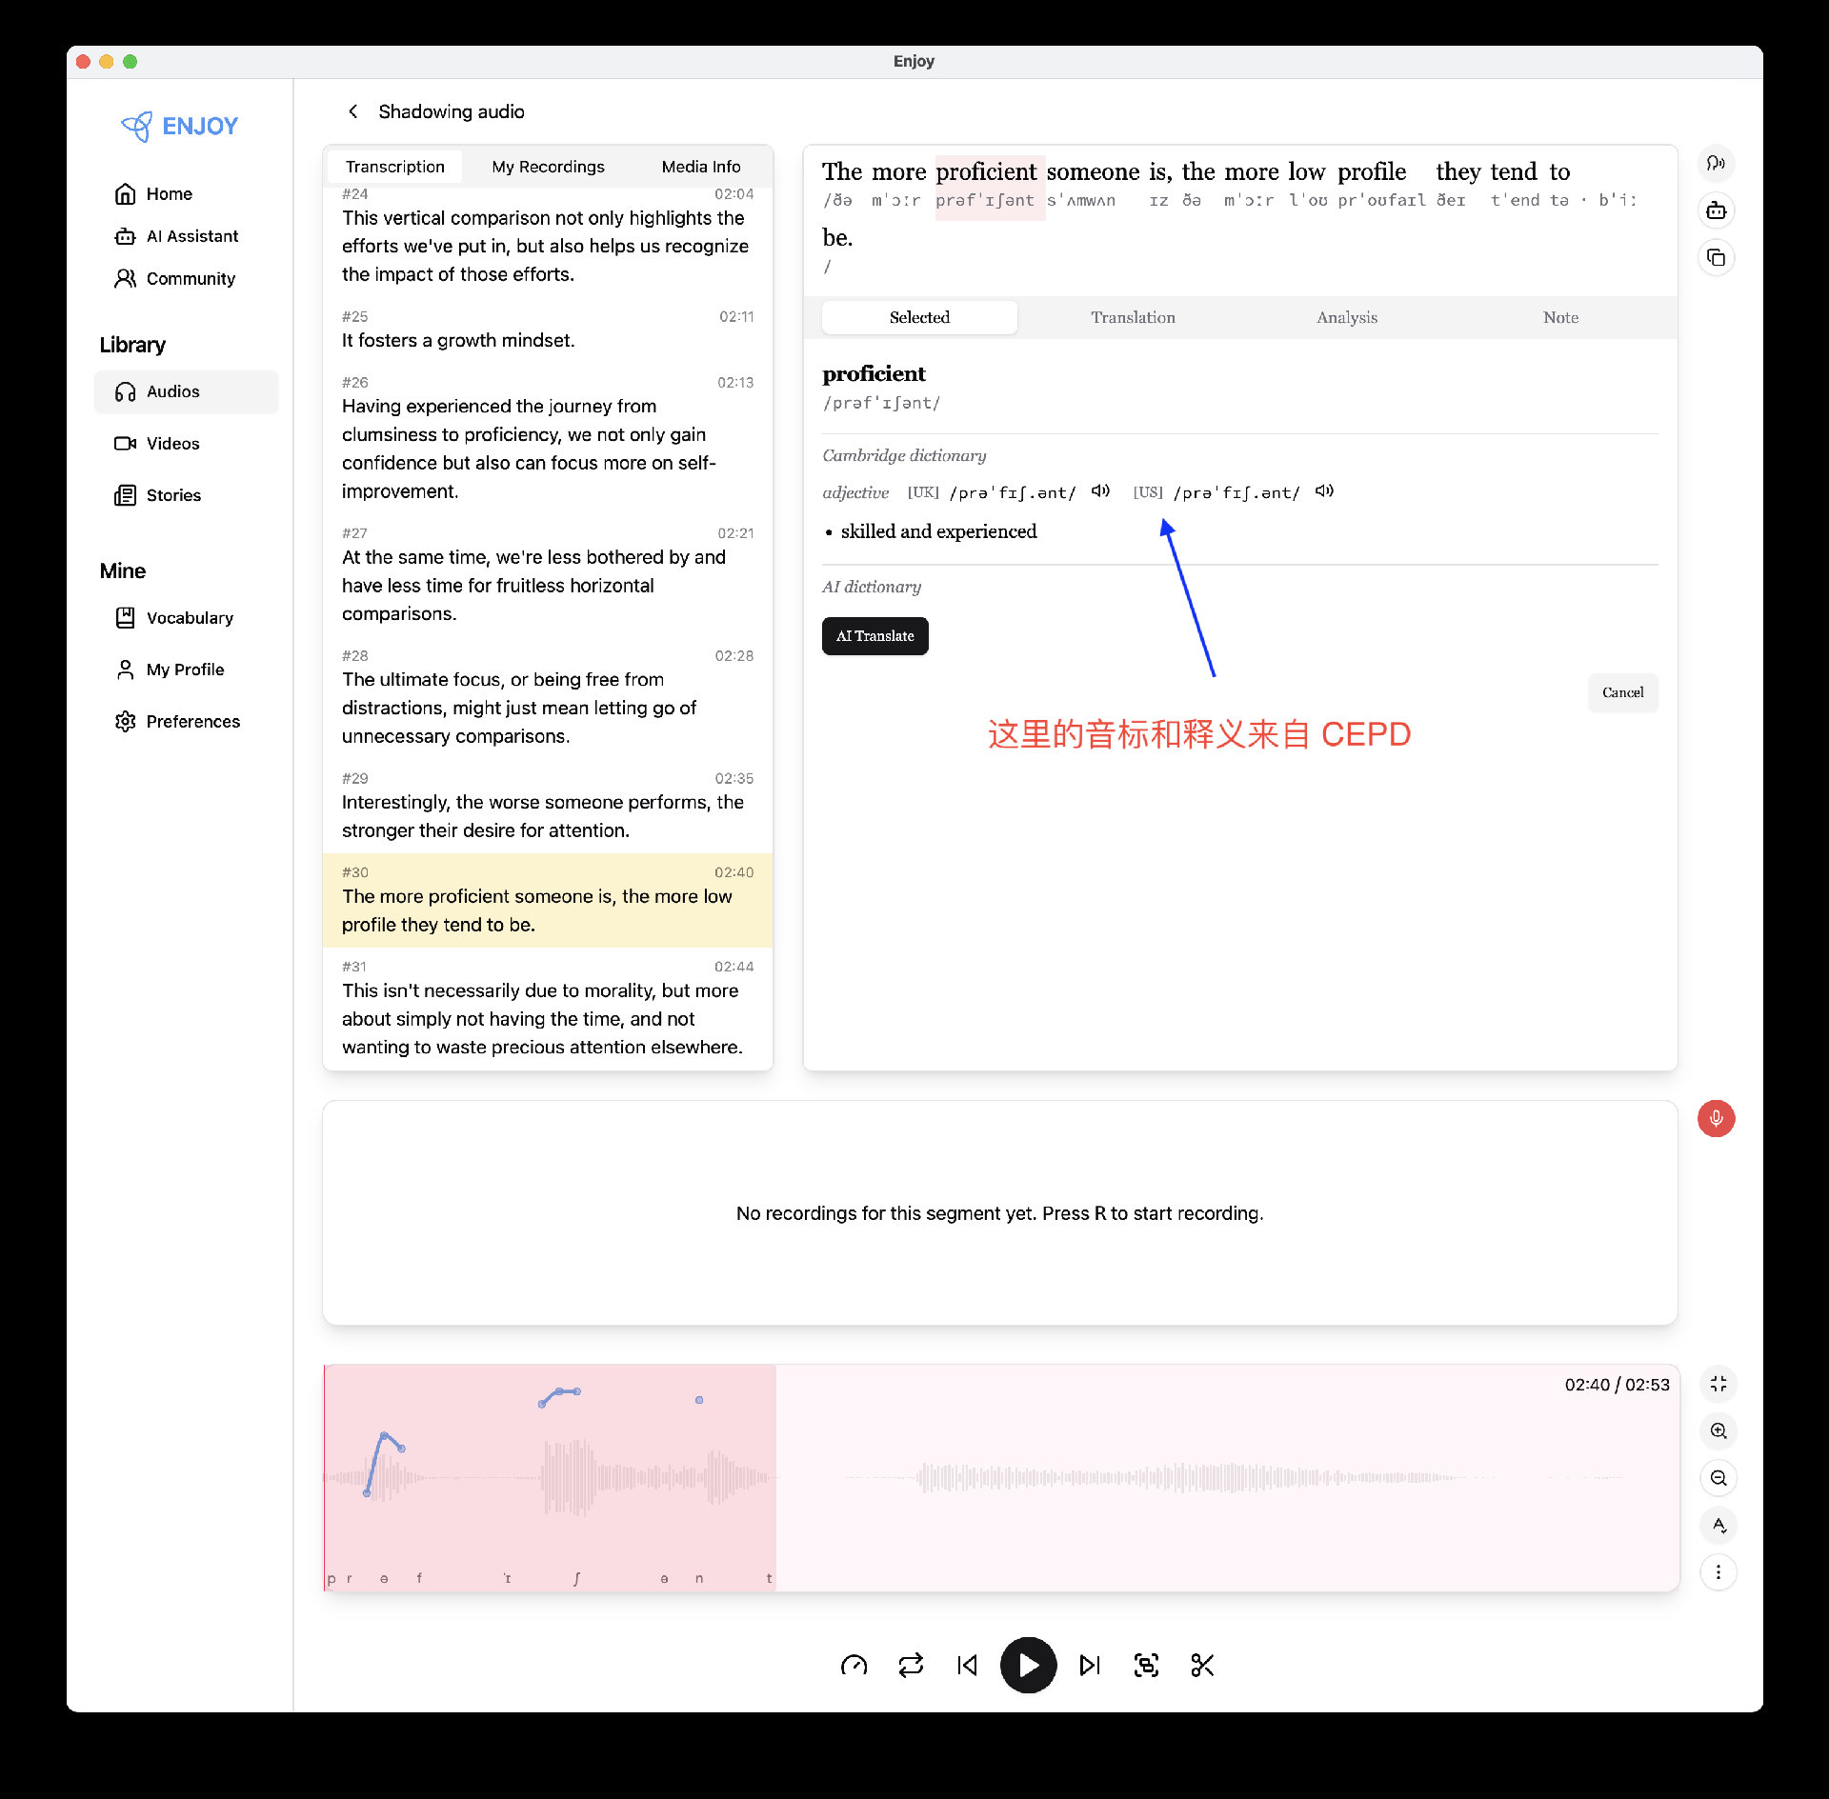Copy sentence text with copy icon
This screenshot has width=1829, height=1799.
click(1716, 257)
